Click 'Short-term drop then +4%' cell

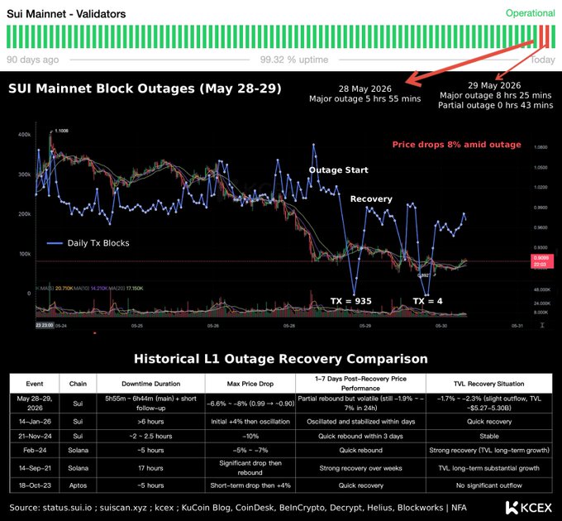(x=250, y=485)
